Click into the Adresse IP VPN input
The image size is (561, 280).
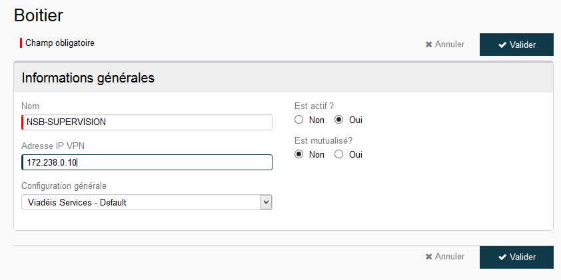(147, 162)
